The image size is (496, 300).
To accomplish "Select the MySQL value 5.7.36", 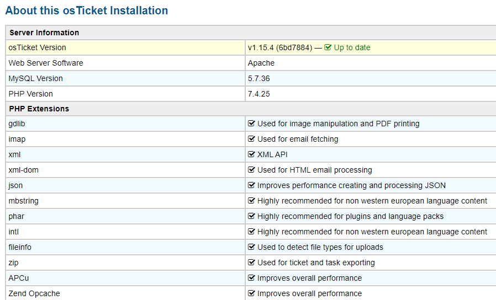I will 258,79.
